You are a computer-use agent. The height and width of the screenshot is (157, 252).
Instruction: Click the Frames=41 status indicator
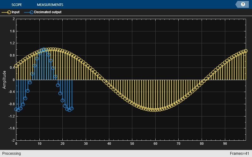(x=239, y=154)
